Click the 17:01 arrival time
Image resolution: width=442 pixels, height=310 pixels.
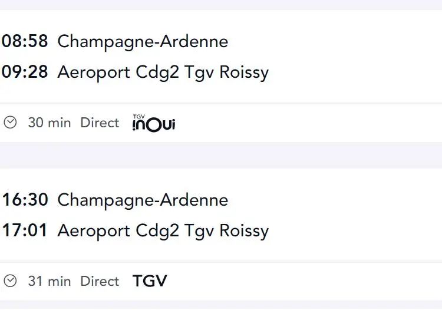(x=25, y=230)
